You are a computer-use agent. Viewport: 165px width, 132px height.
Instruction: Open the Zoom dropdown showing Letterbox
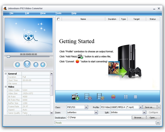(96, 112)
